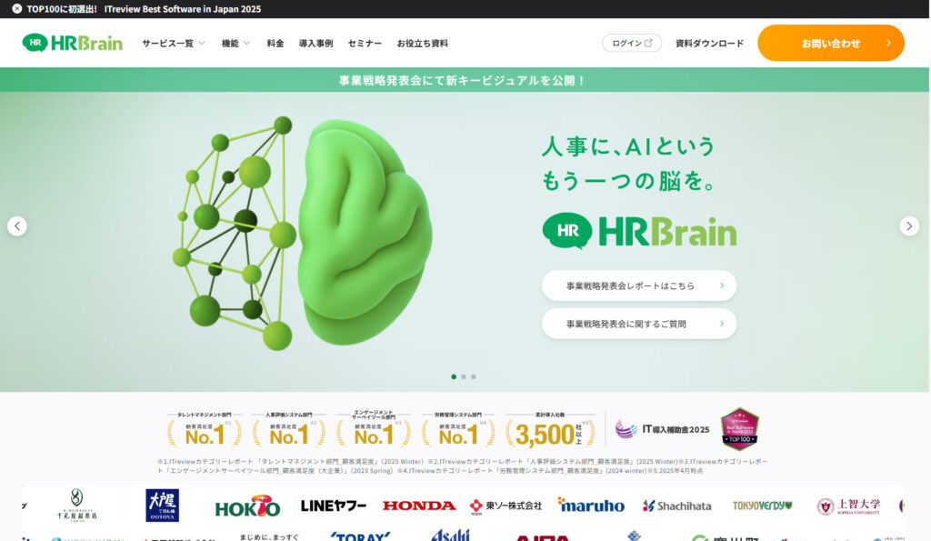Open 事業戦略発表会レポートはこちら

[638, 286]
